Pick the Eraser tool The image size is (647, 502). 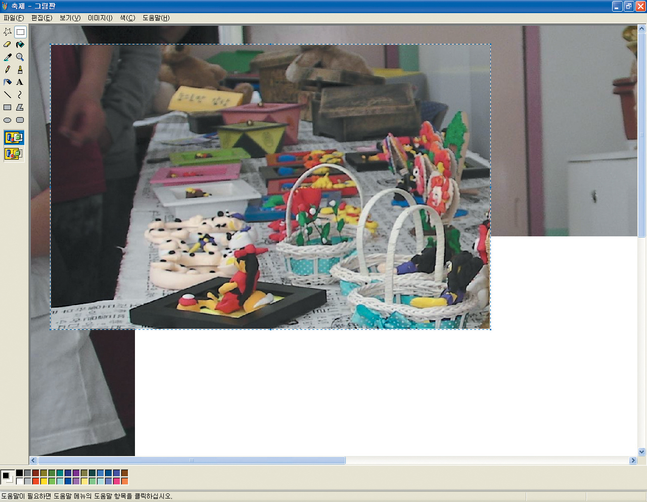coord(8,44)
